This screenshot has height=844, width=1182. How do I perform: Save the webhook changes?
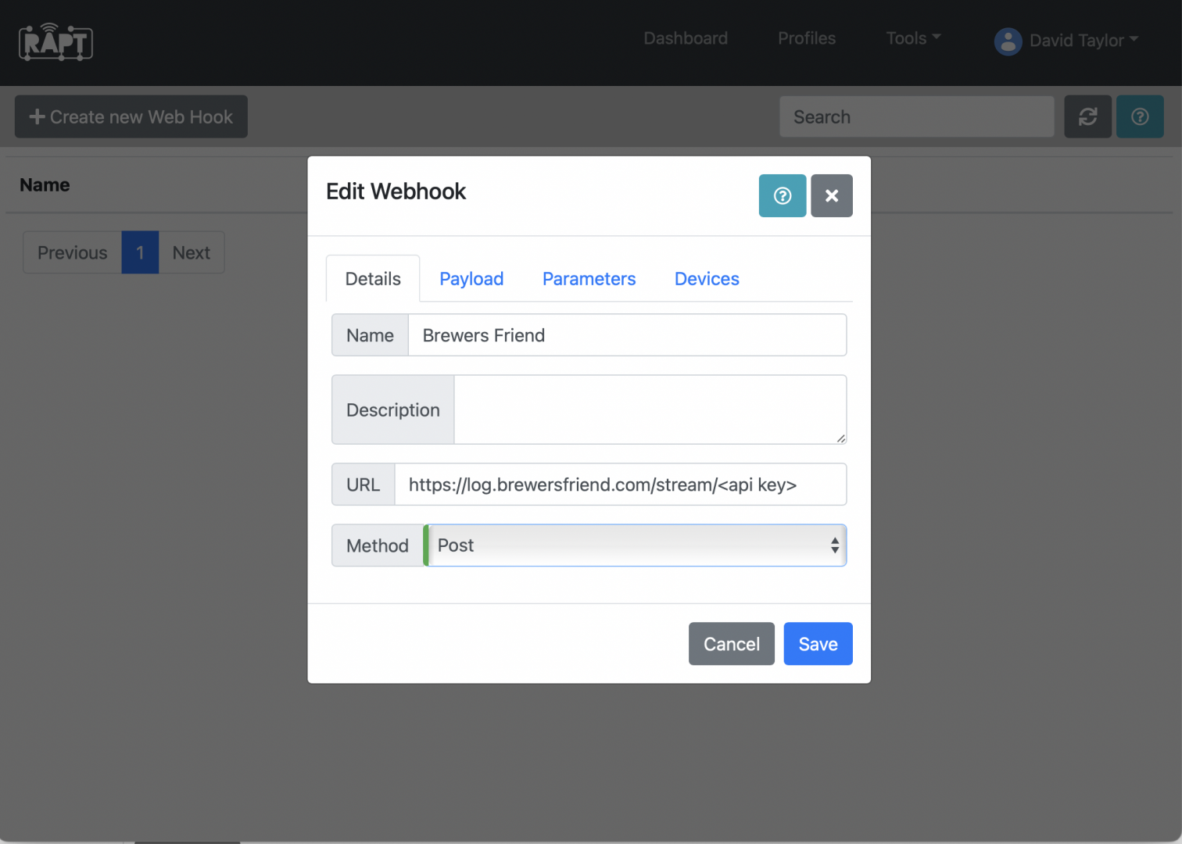pyautogui.click(x=817, y=644)
